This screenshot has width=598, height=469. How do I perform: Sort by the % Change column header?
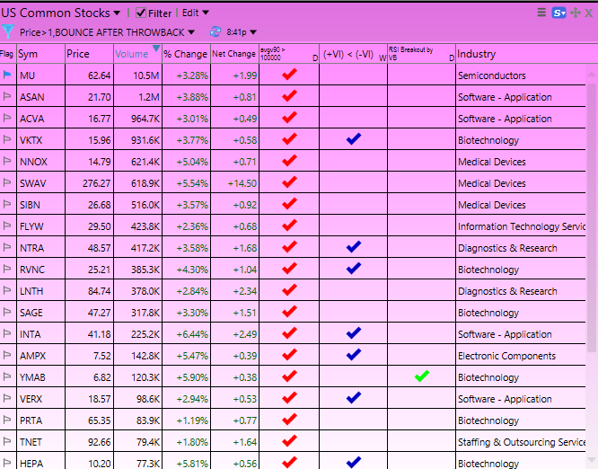186,54
